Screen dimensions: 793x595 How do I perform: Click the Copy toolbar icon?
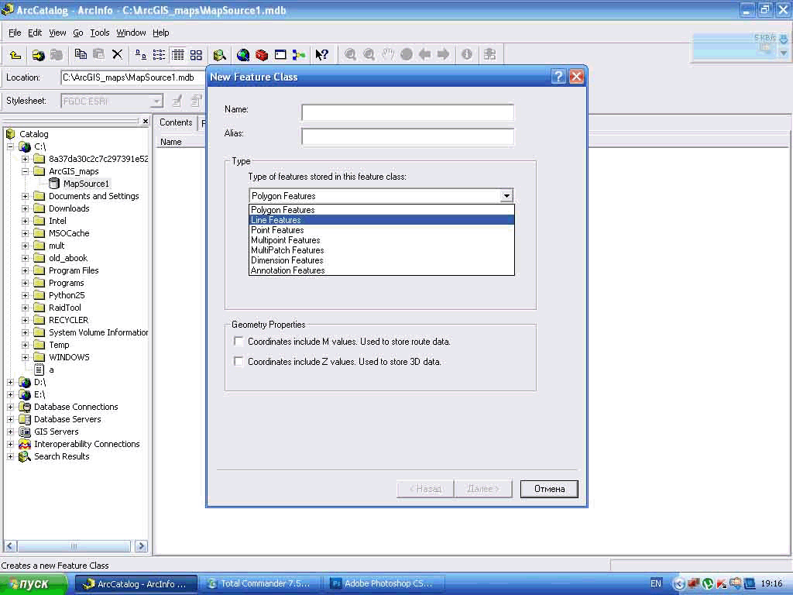pos(81,54)
